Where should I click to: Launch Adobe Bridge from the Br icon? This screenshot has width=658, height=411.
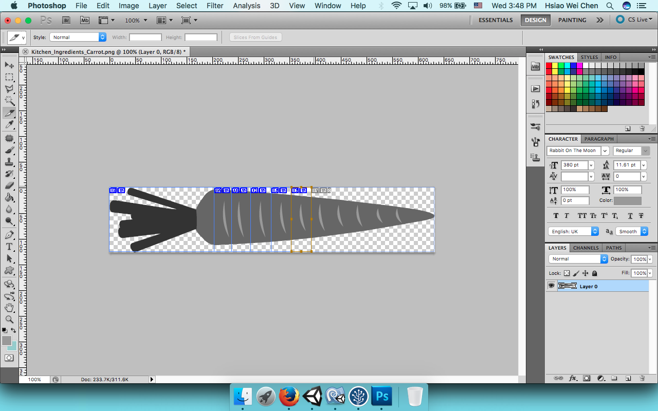pos(66,21)
